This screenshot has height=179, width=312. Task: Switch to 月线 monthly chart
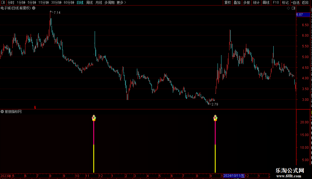pos(99,2)
